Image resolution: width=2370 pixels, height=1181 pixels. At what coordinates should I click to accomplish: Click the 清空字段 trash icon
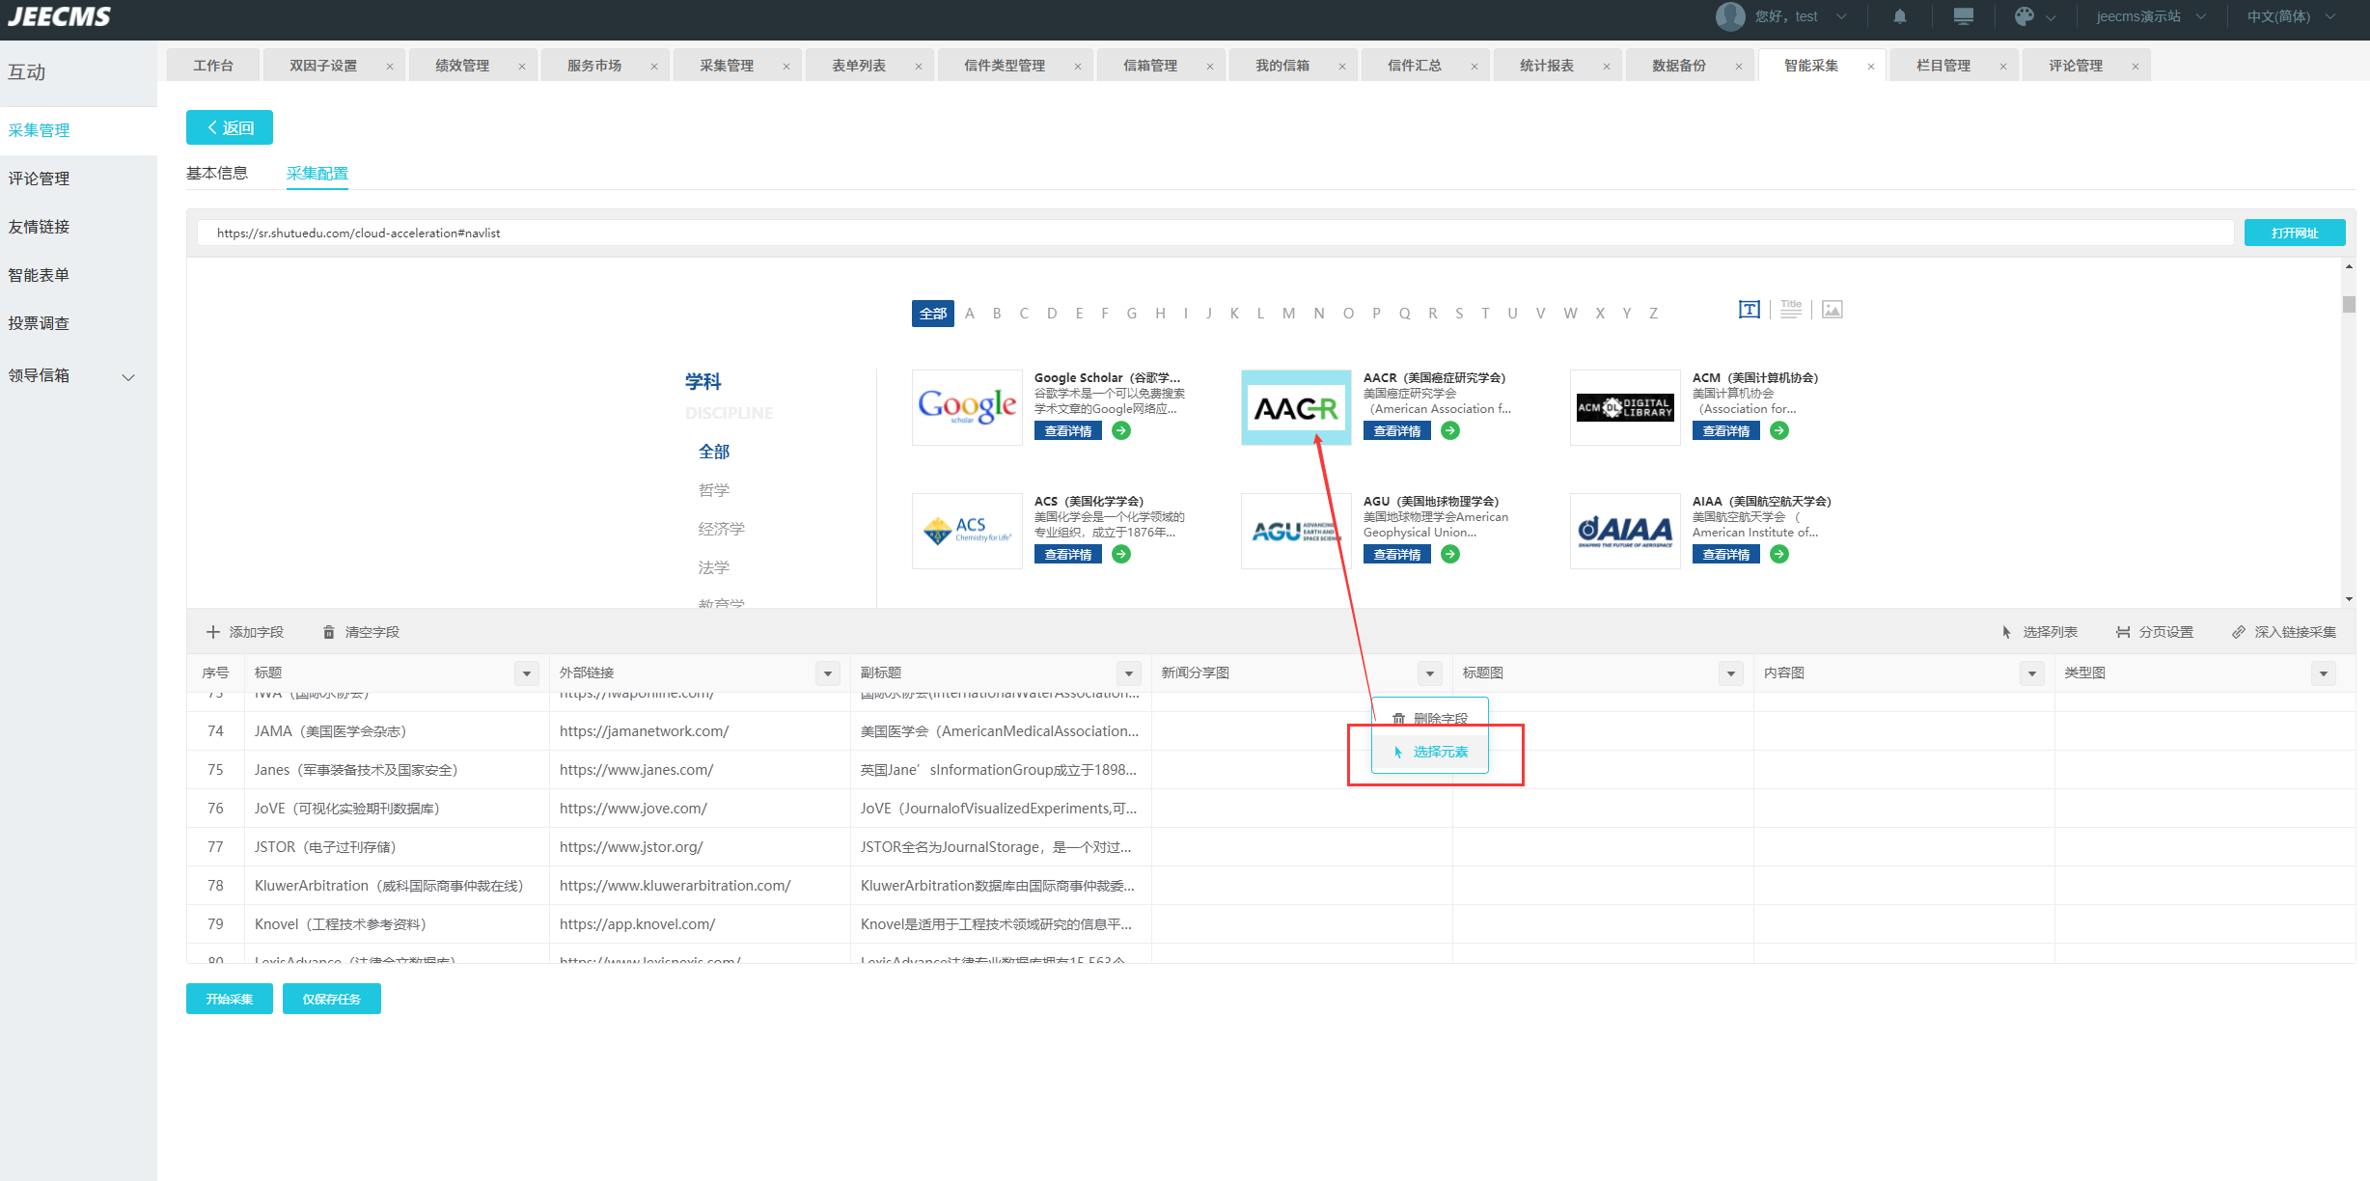coord(329,632)
